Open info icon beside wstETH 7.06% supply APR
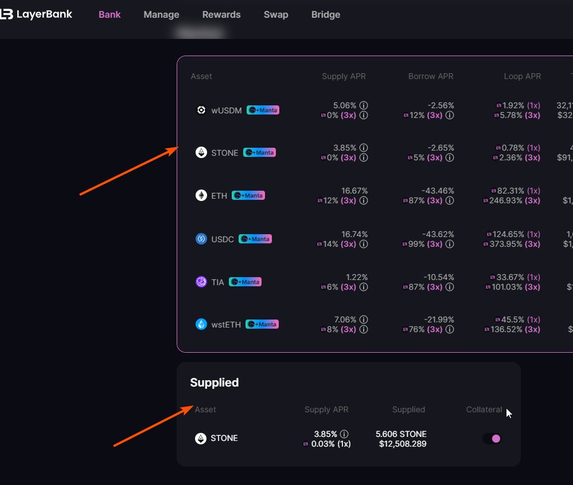Viewport: 573px width, 485px height. [x=364, y=320]
